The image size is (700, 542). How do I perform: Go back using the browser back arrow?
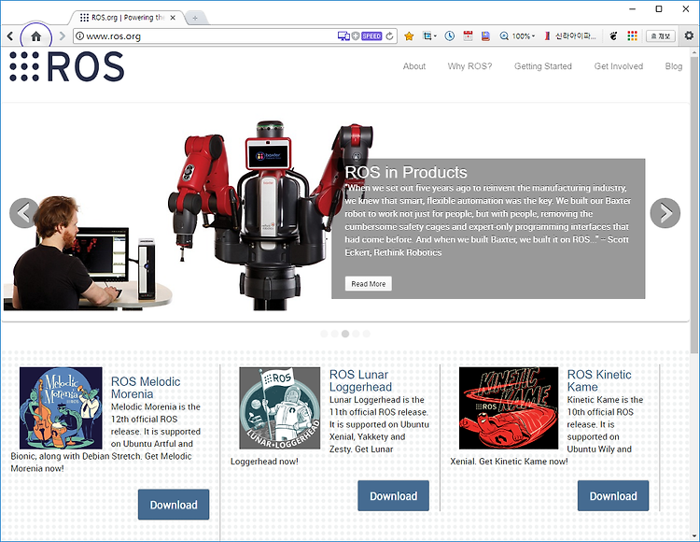pyautogui.click(x=10, y=36)
